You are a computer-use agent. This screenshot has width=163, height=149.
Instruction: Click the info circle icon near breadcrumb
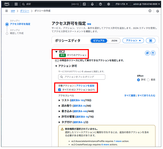click(150, 11)
